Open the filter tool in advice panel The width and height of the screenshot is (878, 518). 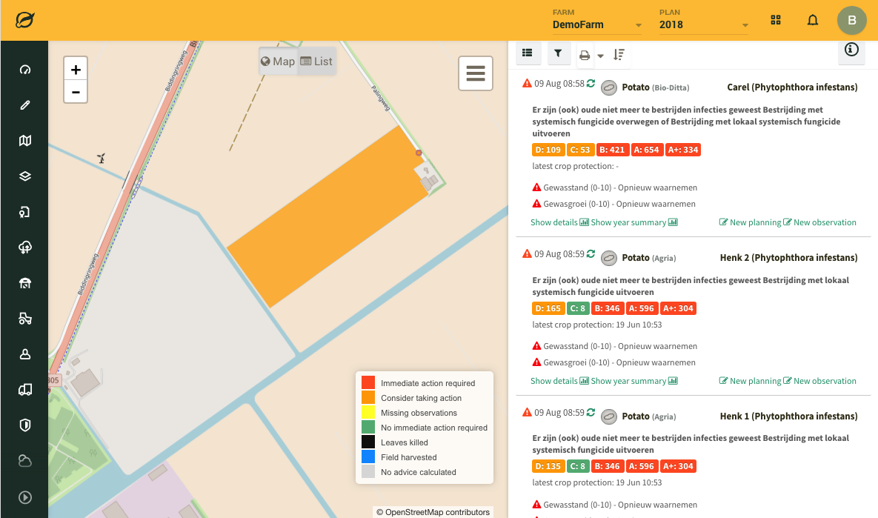(558, 53)
